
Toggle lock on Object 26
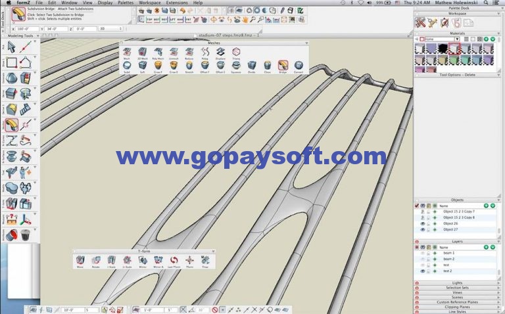click(x=429, y=223)
